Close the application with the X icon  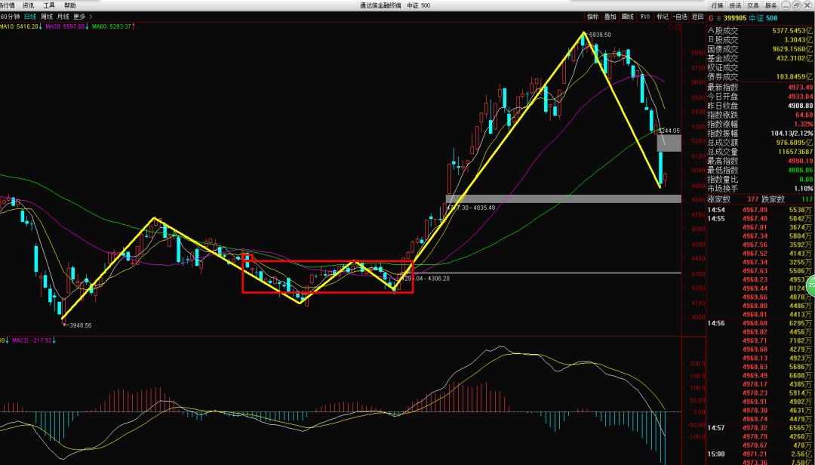pos(809,5)
